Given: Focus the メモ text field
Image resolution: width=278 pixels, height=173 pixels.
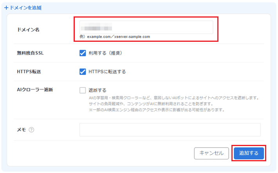Looking at the screenshot, I should (170, 130).
